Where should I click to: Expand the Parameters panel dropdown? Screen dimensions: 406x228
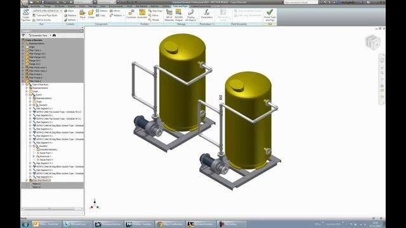pos(213,24)
